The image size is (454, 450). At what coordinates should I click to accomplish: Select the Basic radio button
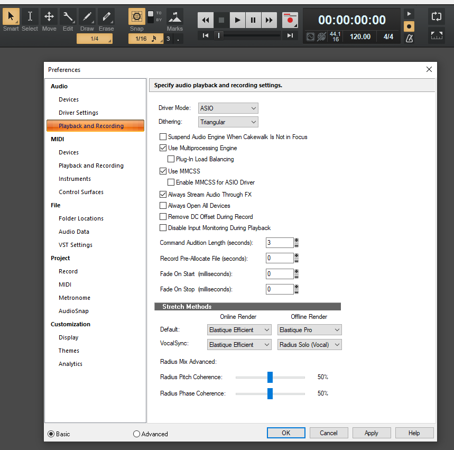coord(51,434)
